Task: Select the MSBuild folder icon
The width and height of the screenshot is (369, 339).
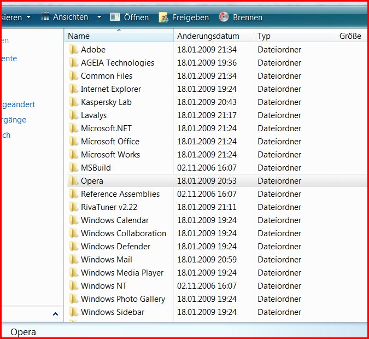Action: [x=74, y=168]
